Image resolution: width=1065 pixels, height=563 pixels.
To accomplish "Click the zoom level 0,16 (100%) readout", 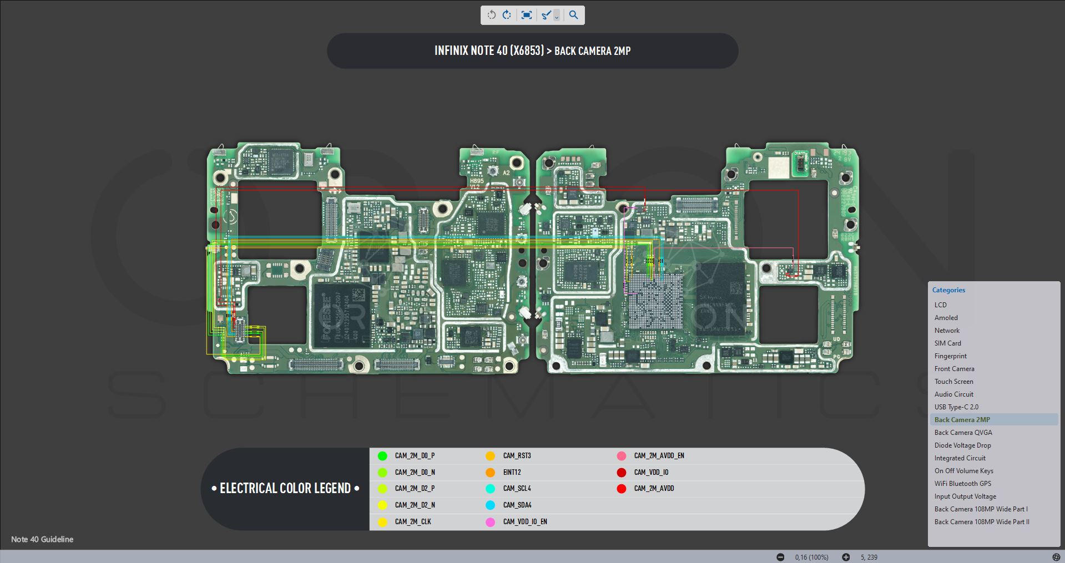I will (812, 557).
